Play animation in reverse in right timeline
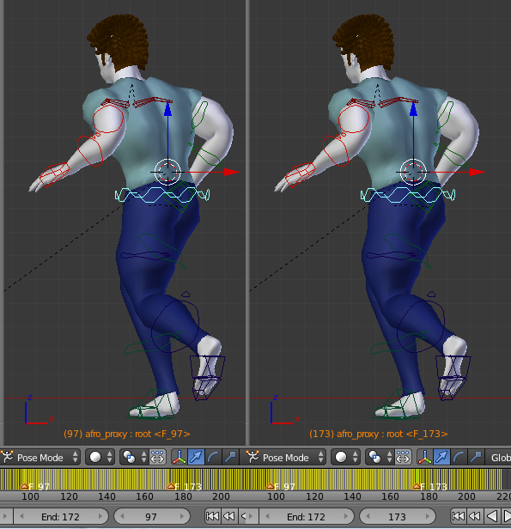The height and width of the screenshot is (529, 511). coord(492,516)
